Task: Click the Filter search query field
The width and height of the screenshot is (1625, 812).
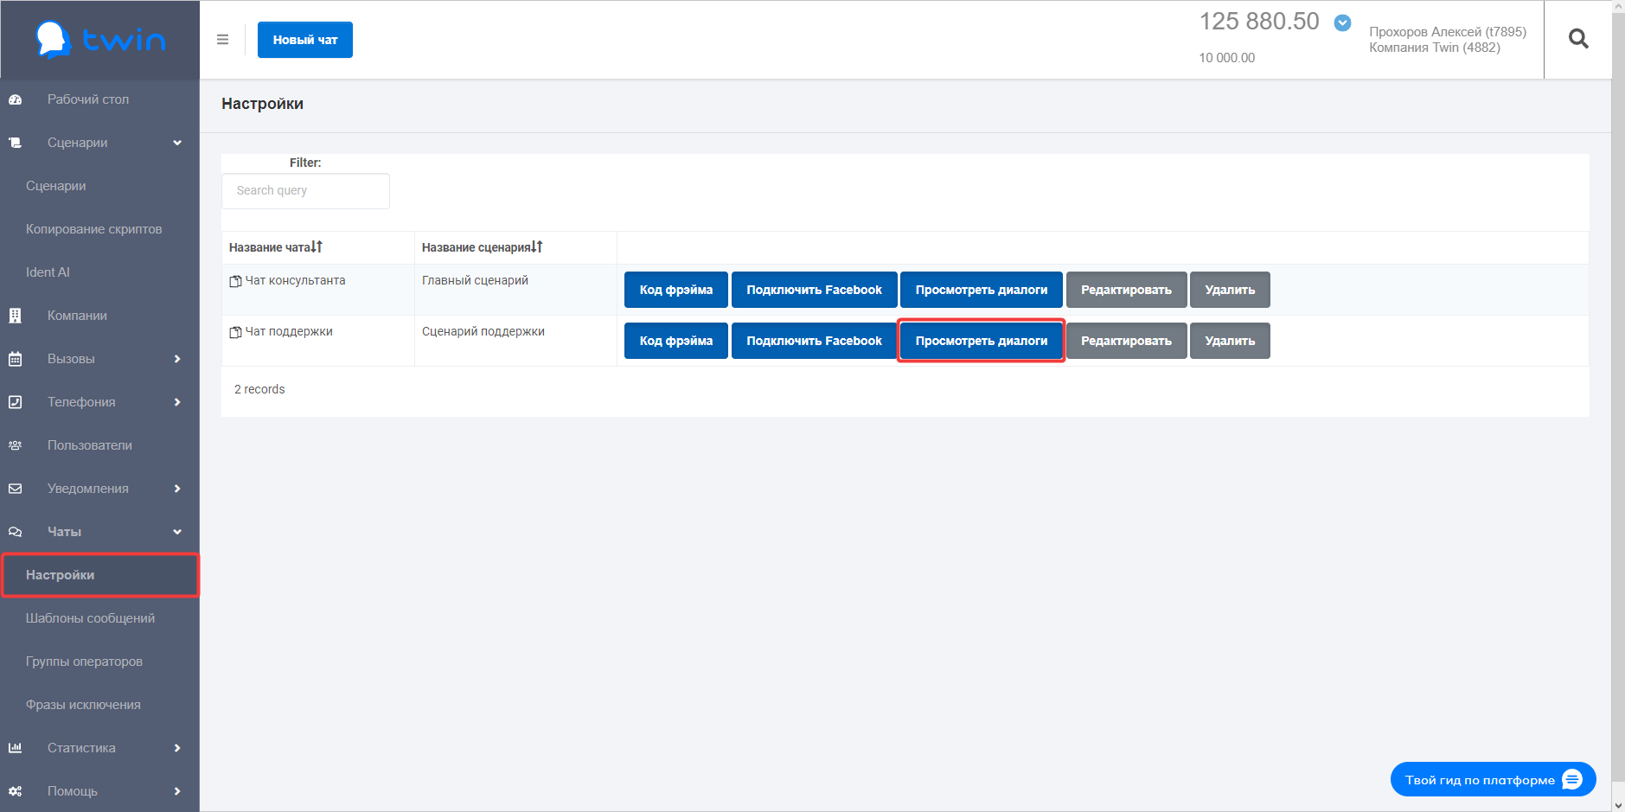Action: point(305,191)
